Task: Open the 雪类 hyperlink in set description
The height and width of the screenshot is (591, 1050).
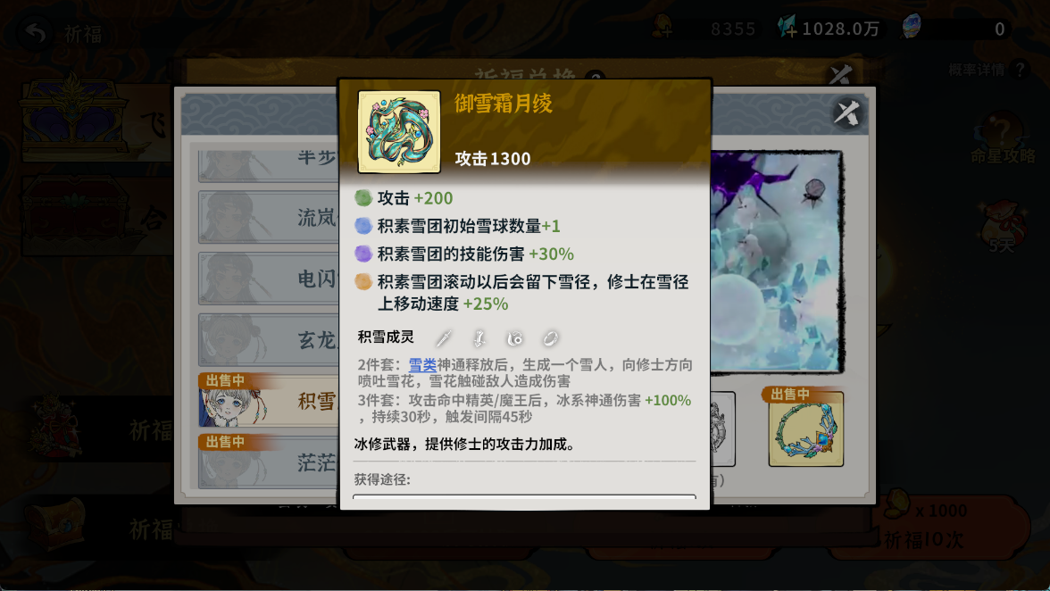Action: tap(422, 365)
